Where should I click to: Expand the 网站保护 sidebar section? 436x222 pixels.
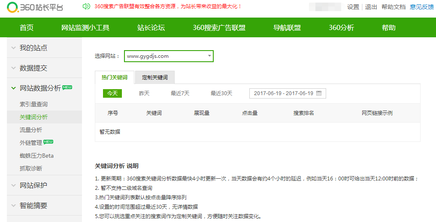point(33,186)
